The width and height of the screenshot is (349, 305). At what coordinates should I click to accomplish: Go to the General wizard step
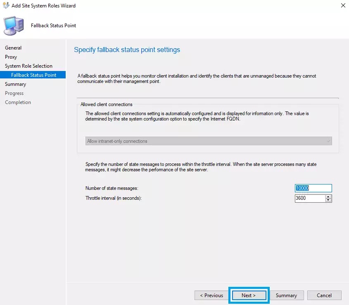point(13,48)
